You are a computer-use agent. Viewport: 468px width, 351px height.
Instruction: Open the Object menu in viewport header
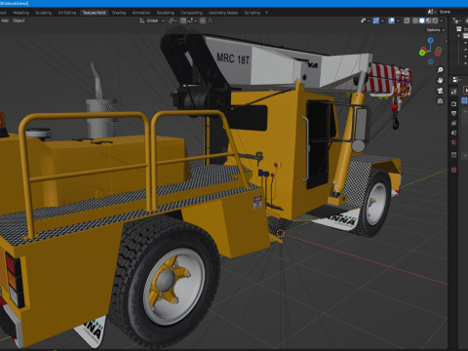coord(19,20)
